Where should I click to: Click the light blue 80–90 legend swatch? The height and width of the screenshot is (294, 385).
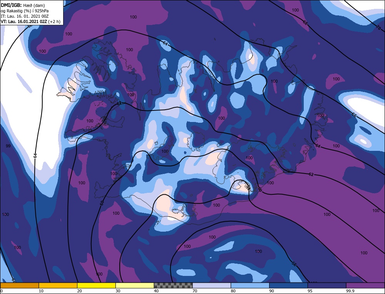250,286
